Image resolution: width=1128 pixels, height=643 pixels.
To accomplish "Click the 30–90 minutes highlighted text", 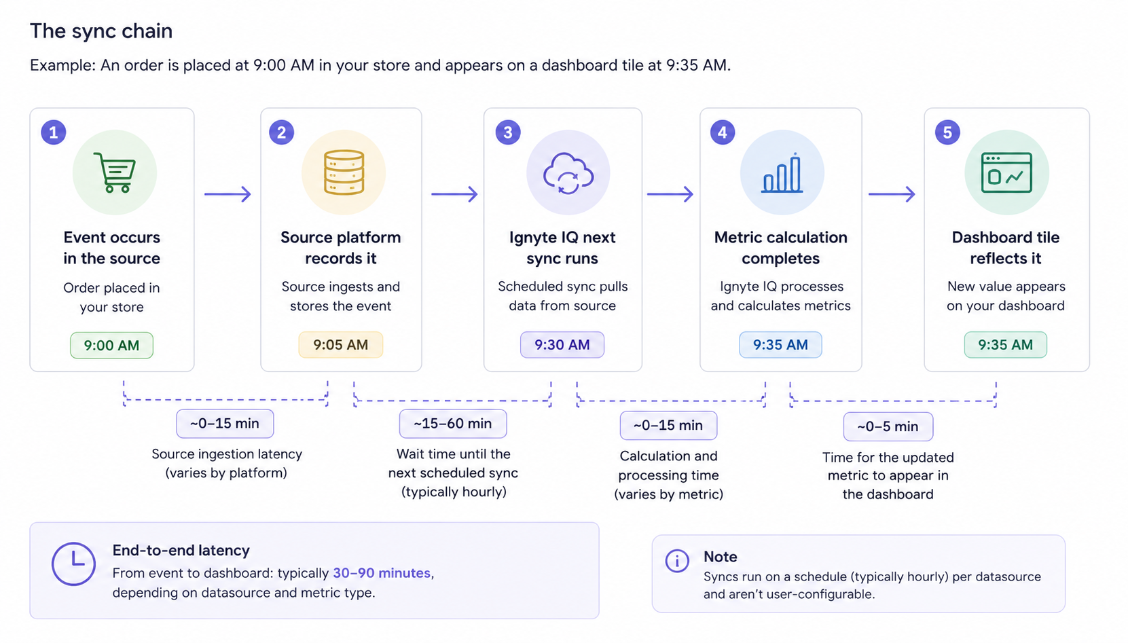I will [x=382, y=573].
